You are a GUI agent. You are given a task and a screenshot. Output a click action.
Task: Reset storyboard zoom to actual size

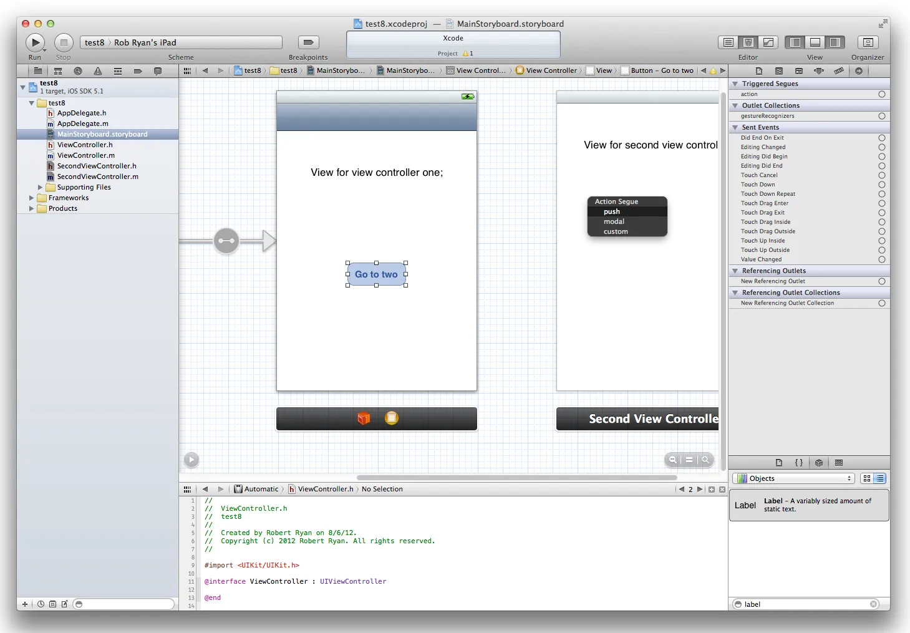pos(689,460)
